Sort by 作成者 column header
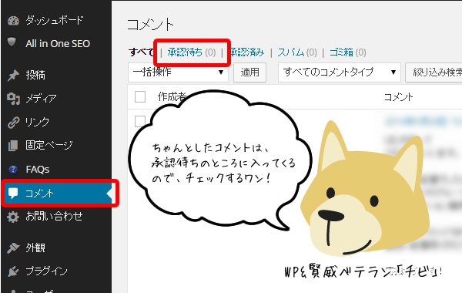Screen dimensions: 462x293 click(172, 96)
